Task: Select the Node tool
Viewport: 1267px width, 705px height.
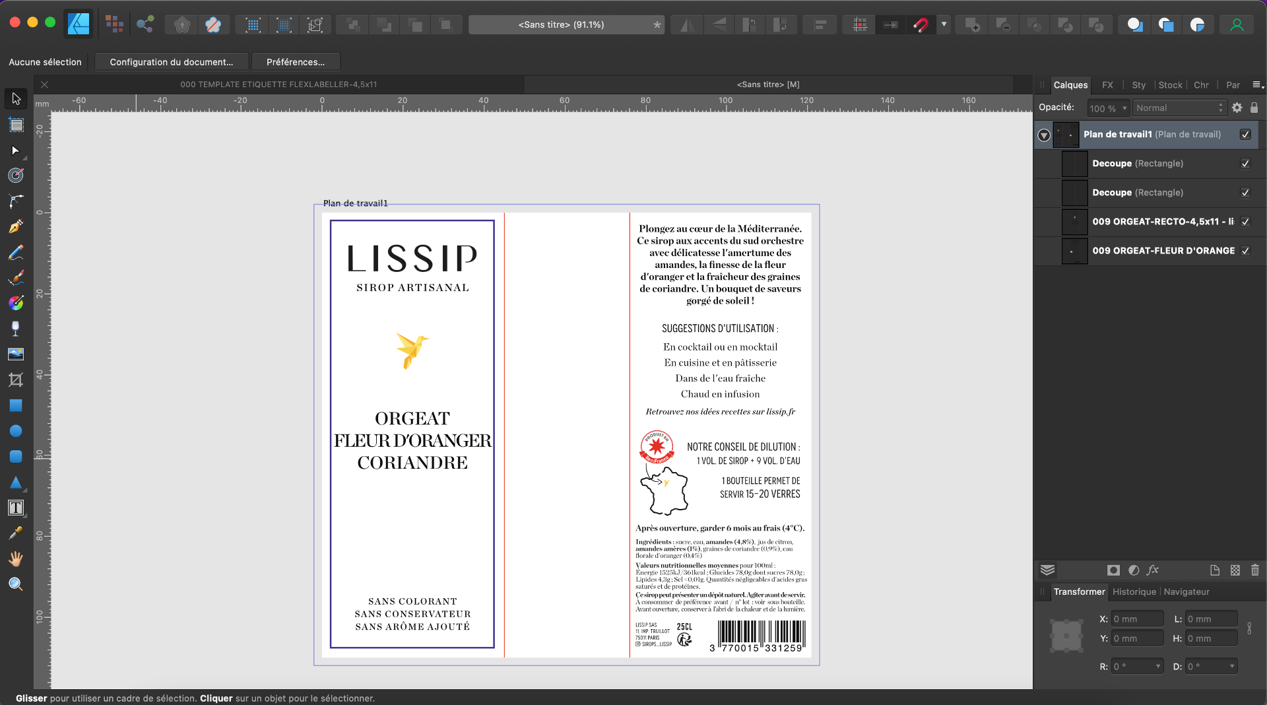Action: tap(16, 151)
